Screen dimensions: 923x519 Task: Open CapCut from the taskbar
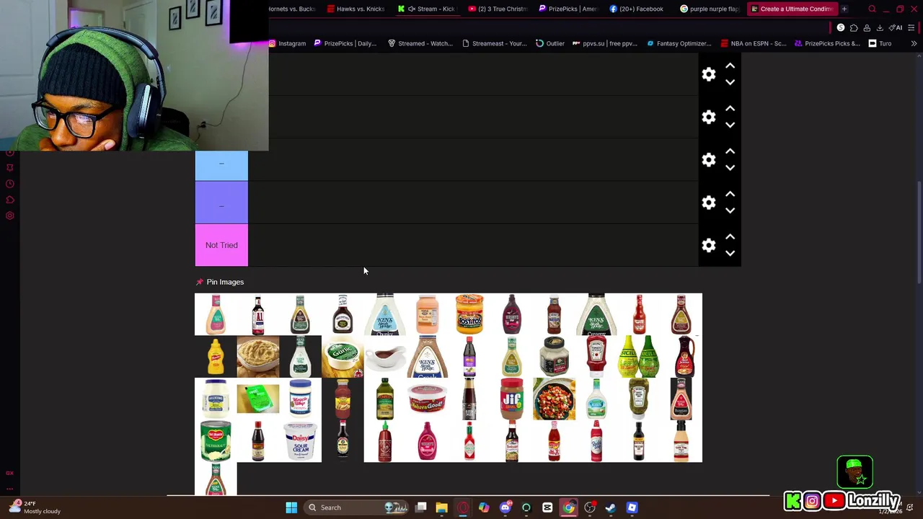click(x=547, y=507)
